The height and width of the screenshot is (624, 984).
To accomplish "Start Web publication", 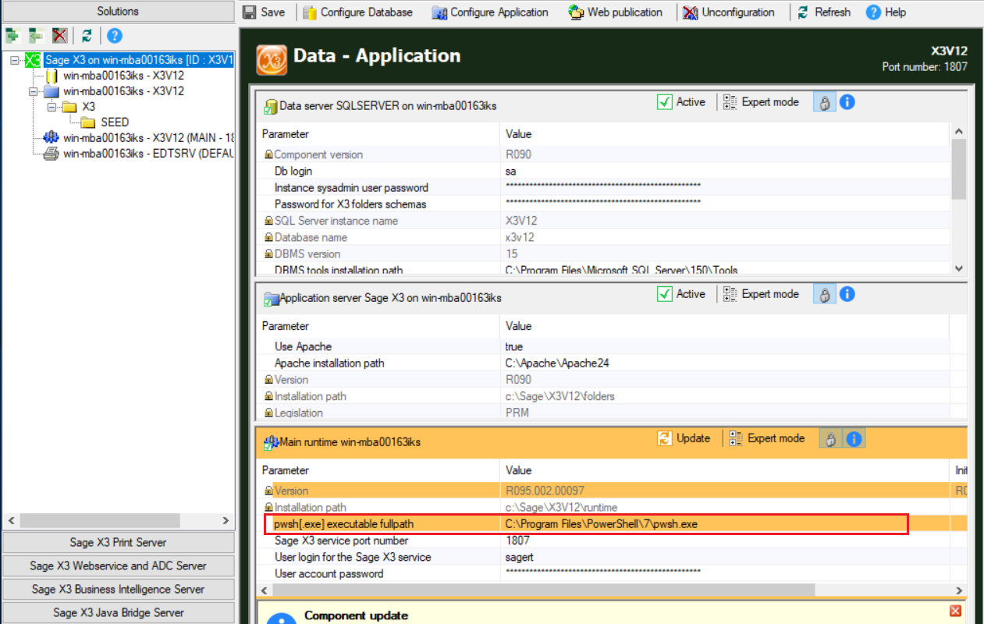I will pos(616,12).
